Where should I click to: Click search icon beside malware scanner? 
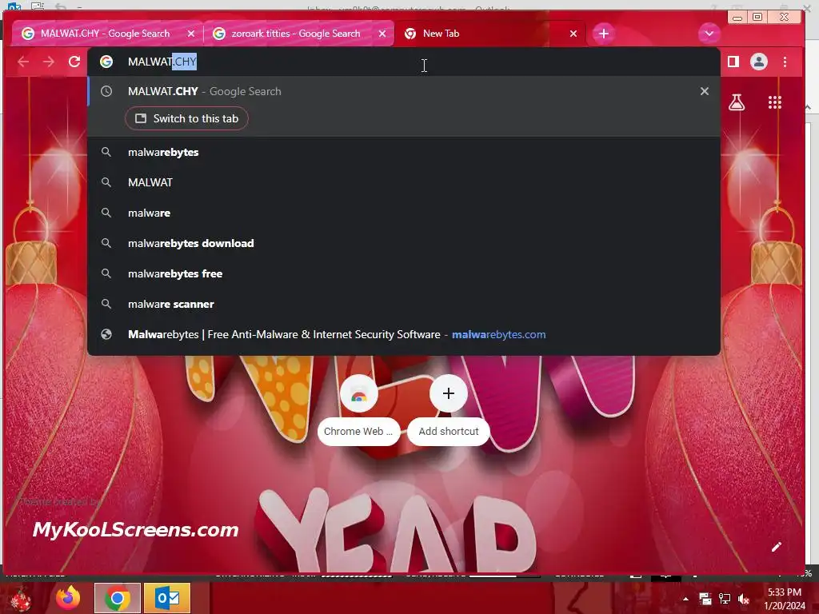[x=106, y=304]
